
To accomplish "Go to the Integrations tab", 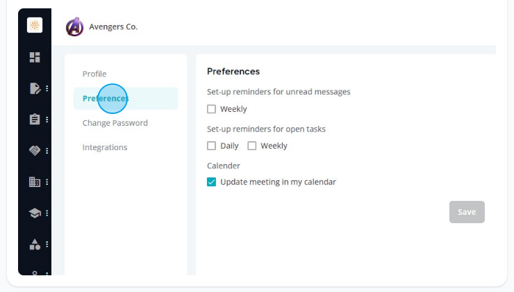I will [105, 147].
